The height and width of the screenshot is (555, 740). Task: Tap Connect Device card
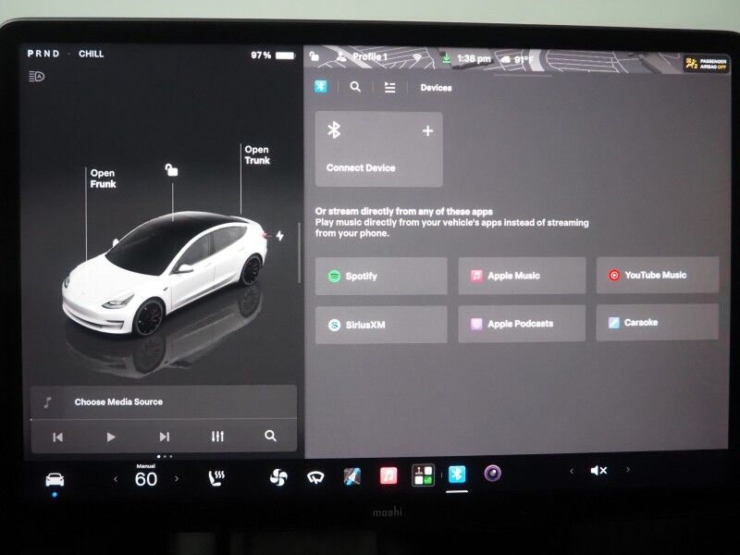(x=379, y=149)
